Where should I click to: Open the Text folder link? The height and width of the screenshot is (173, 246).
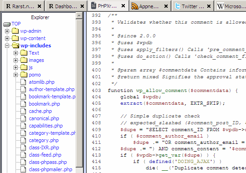pos(34,53)
